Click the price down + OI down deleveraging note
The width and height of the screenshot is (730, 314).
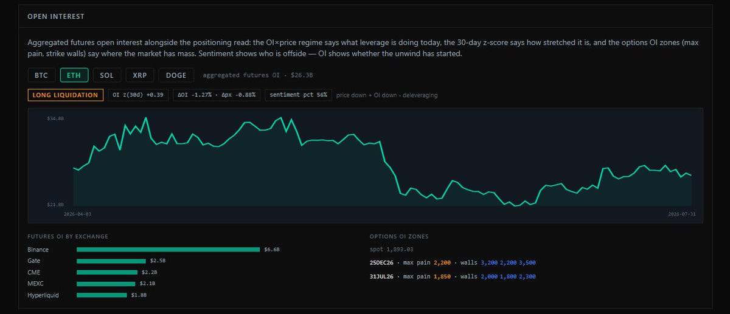click(386, 95)
